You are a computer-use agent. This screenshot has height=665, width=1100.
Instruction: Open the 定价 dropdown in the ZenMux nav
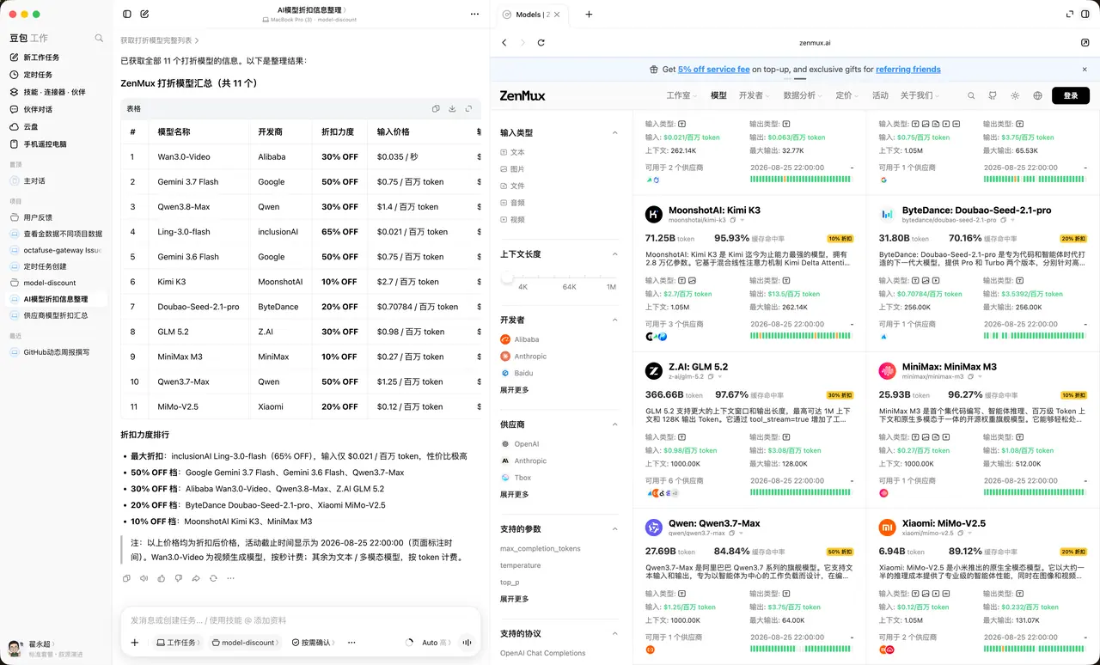[x=847, y=96]
